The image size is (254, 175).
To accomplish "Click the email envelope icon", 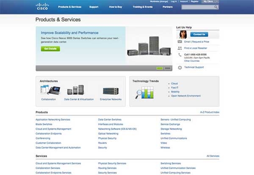I will pos(180,41).
